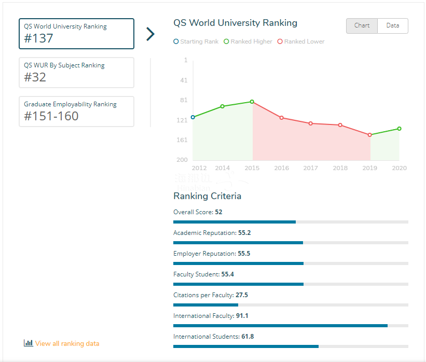Click the QS World University Ranking chart title

pos(235,23)
